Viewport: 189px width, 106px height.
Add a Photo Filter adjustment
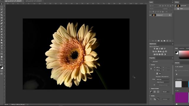pos(161,52)
